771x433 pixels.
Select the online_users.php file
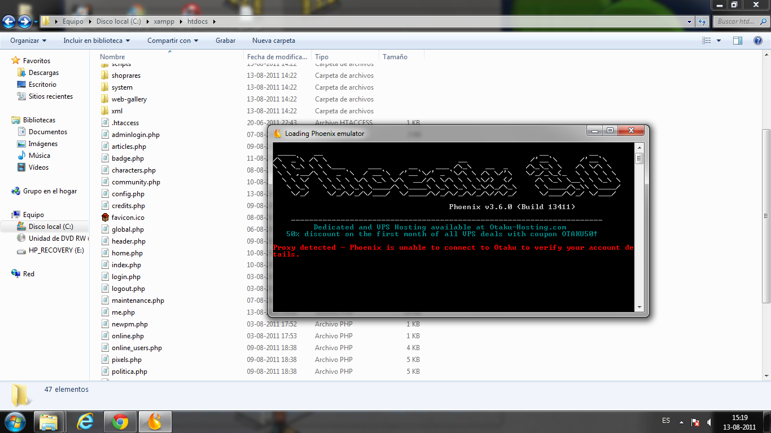pos(137,348)
